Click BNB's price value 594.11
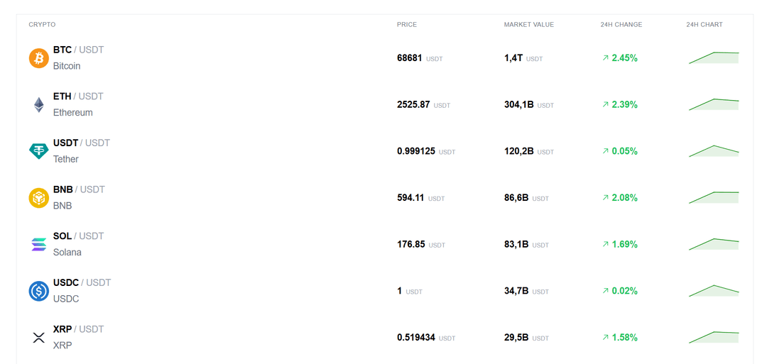Screen dimensions: 767x364 coord(410,198)
